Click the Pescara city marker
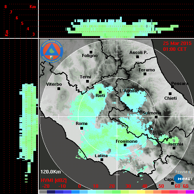The image size is (194, 194). [x=172, y=87]
